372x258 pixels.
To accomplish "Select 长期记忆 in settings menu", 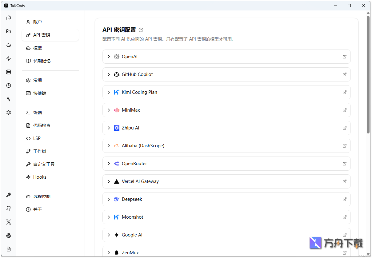I will tap(50, 61).
